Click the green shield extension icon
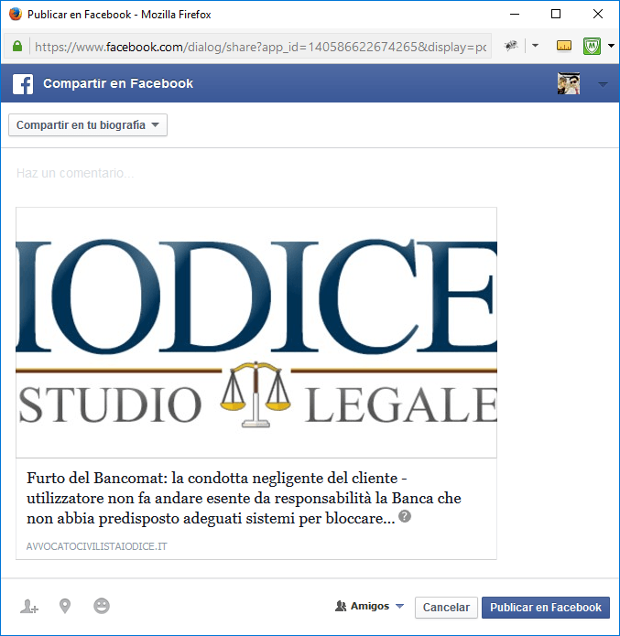The width and height of the screenshot is (620, 636). (x=592, y=46)
